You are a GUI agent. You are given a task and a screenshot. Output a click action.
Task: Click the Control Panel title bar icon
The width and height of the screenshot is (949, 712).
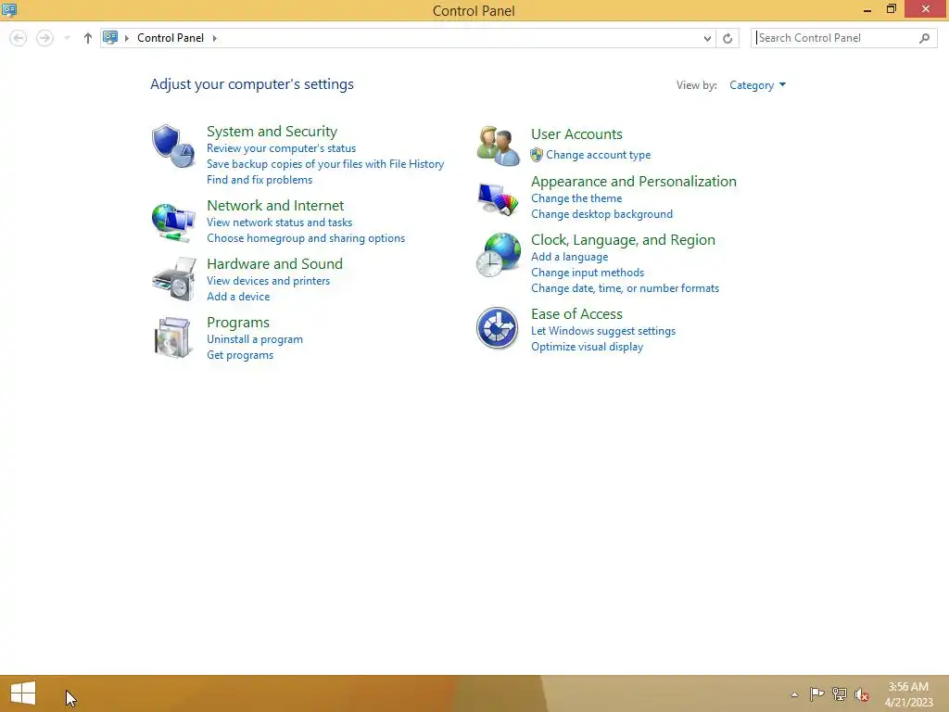9,9
